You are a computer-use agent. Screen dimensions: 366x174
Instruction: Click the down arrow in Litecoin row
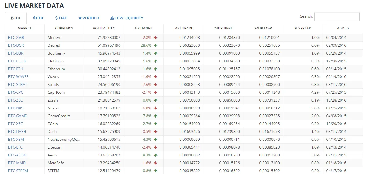(x=156, y=147)
